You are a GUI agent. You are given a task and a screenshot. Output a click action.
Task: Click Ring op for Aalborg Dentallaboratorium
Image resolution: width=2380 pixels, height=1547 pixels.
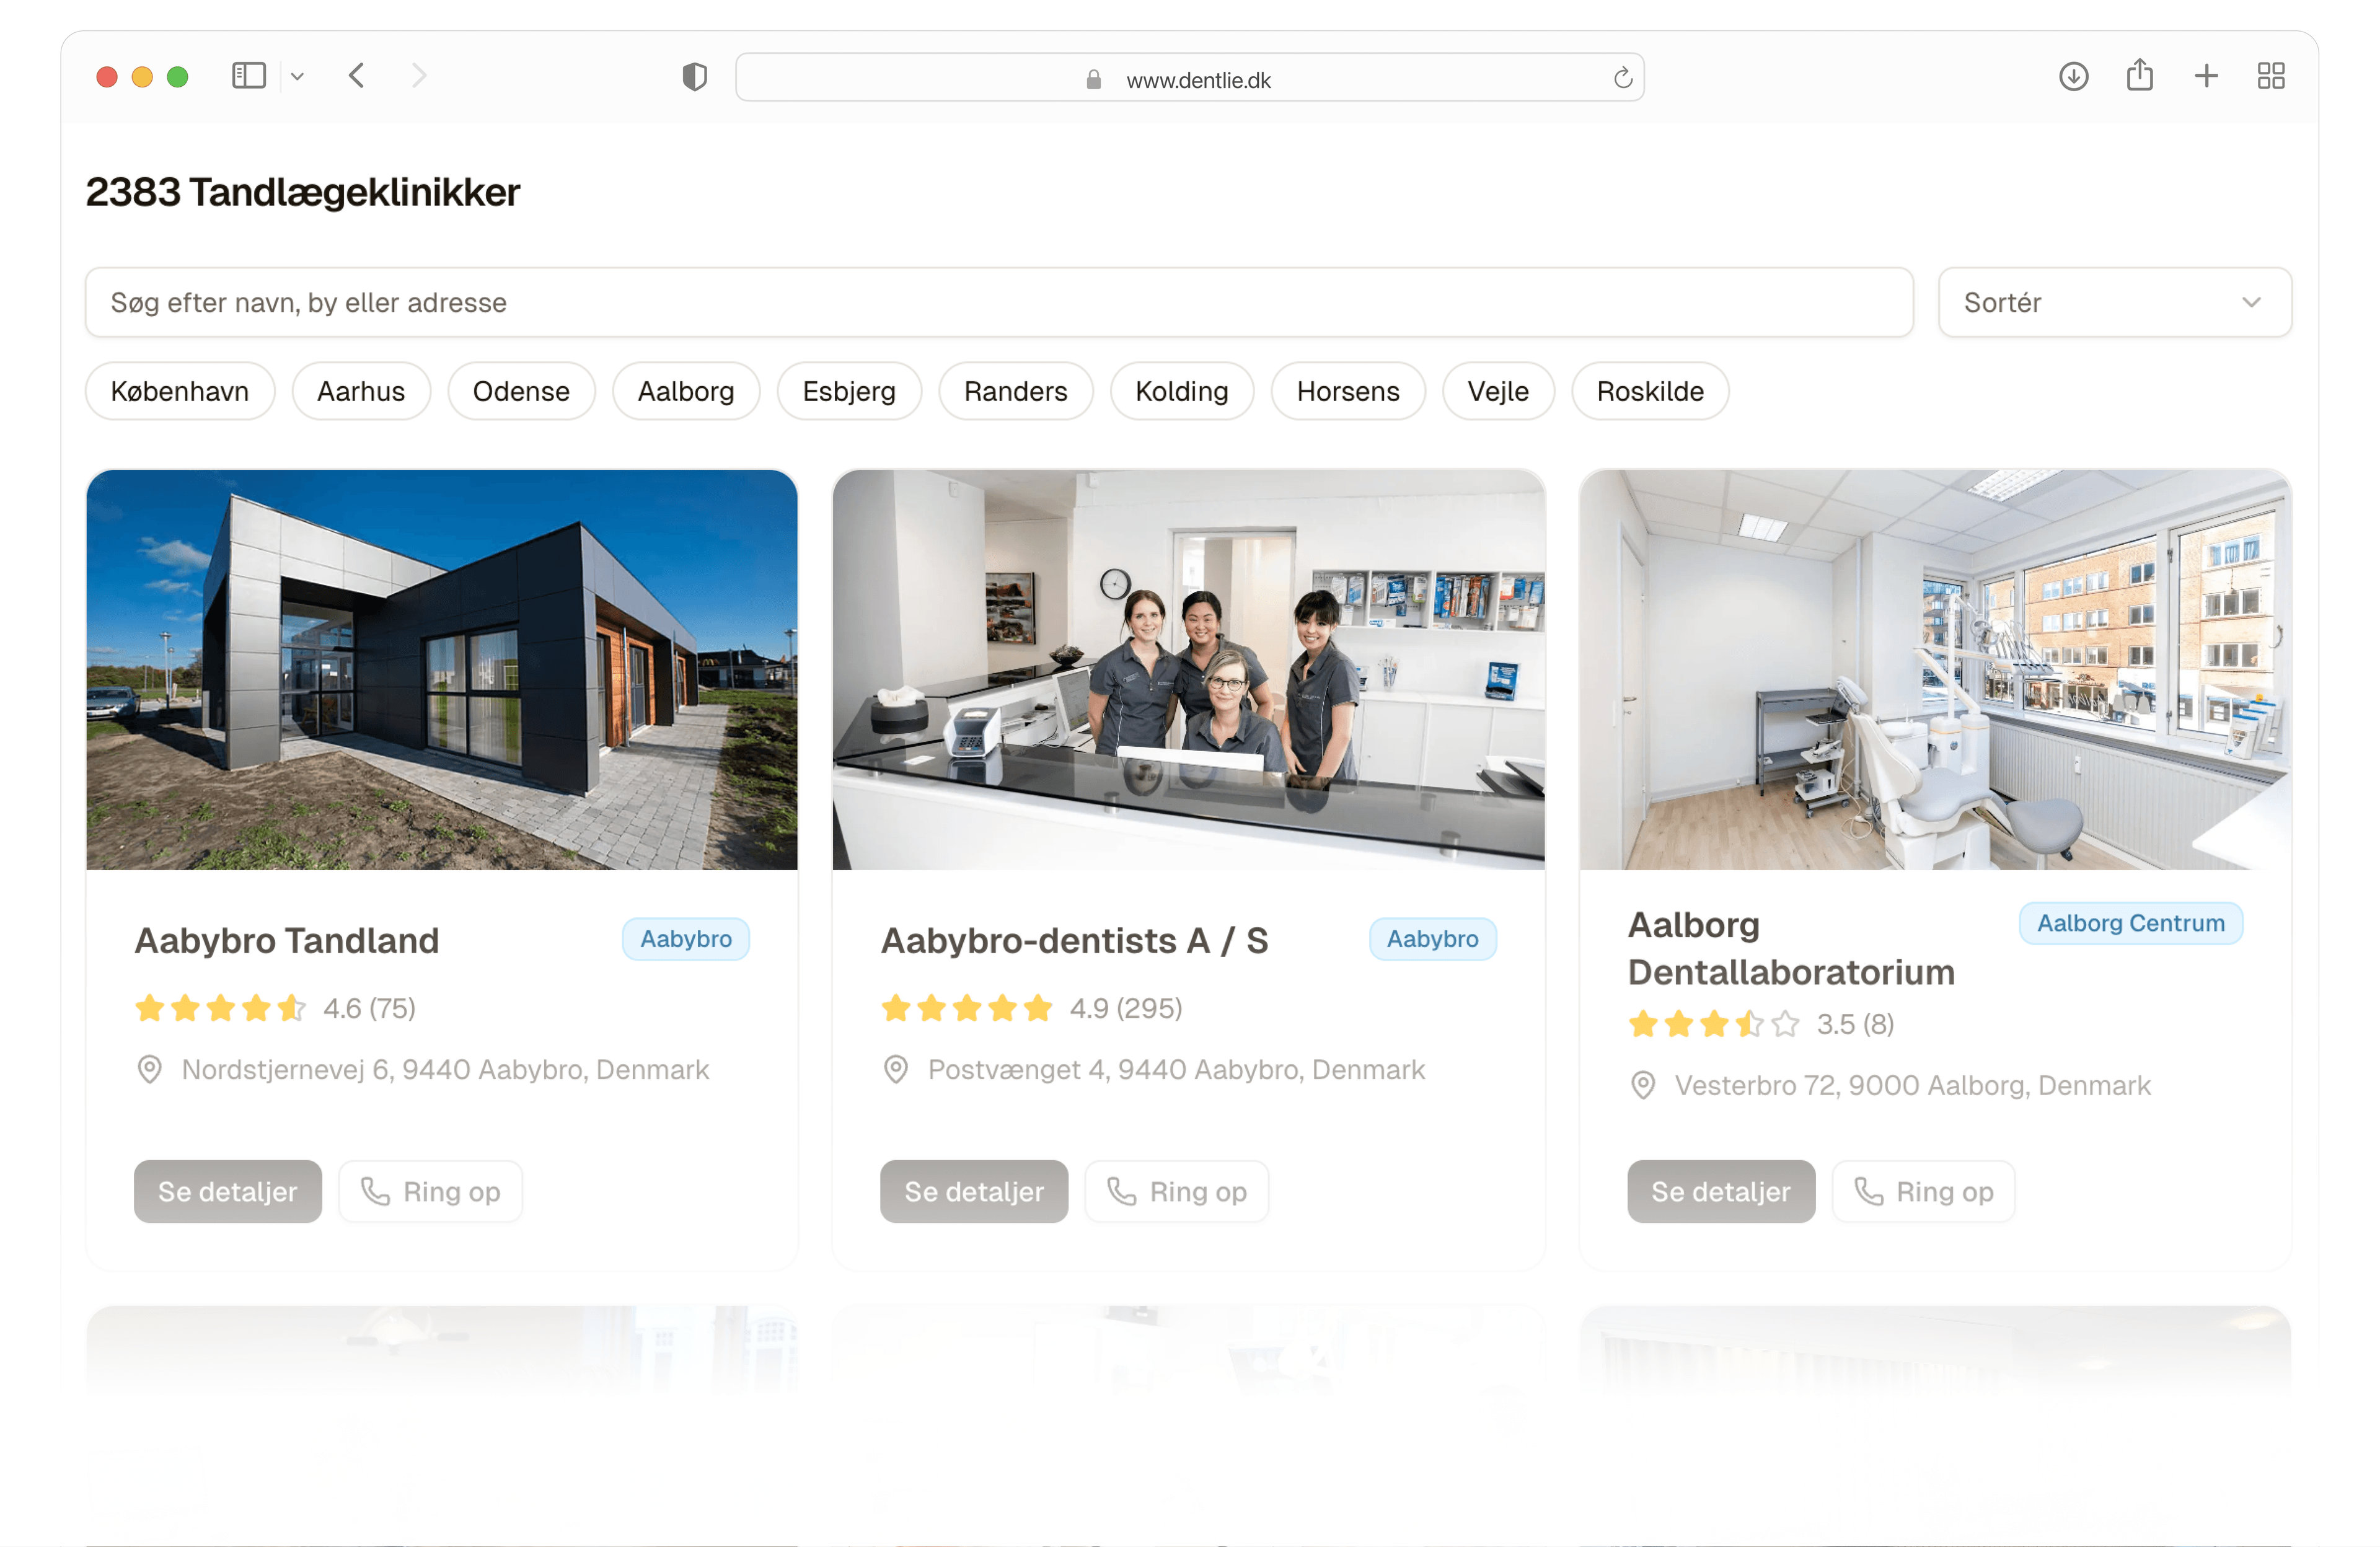(x=1923, y=1191)
